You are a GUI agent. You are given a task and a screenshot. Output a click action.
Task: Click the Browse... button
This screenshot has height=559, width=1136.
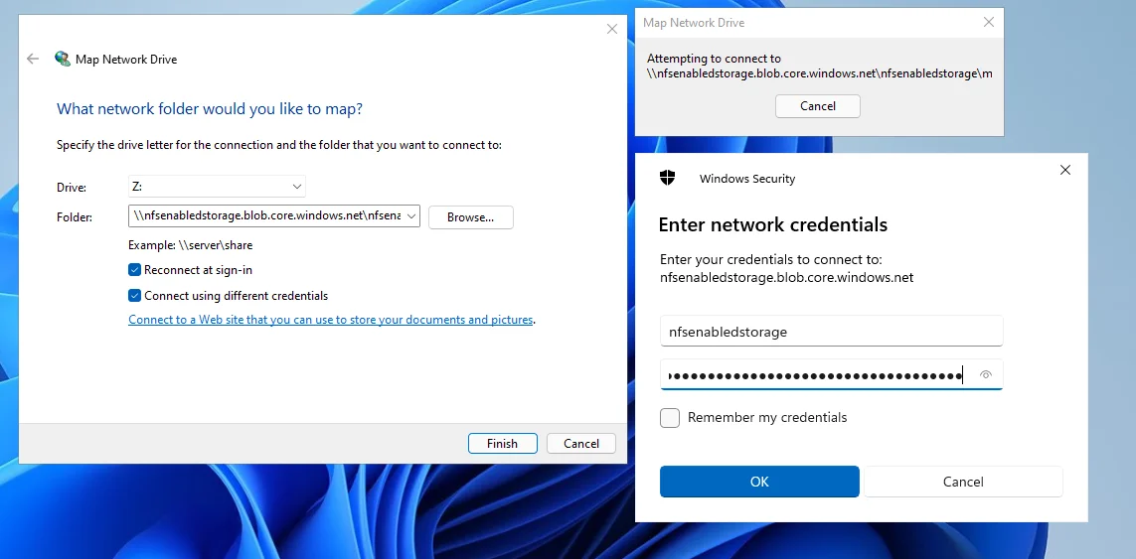(471, 217)
